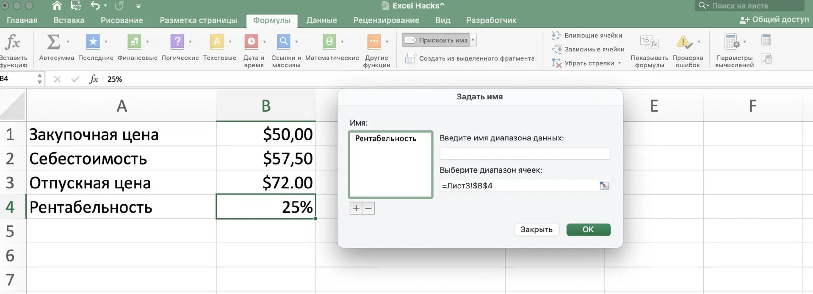
Task: Click the Undo arrow icon
Action: [x=95, y=5]
